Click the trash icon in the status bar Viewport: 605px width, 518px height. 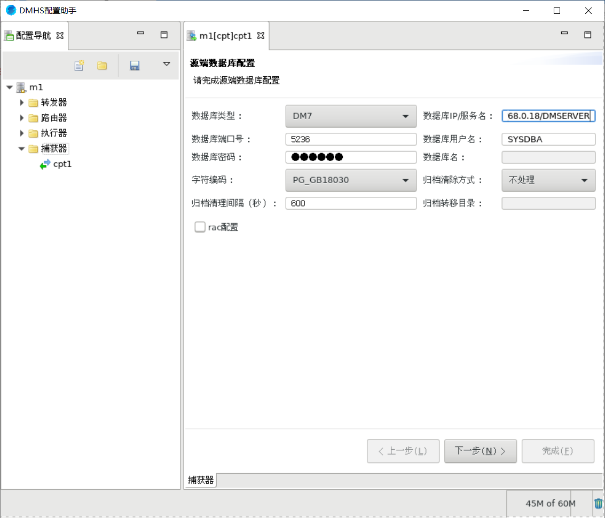pos(598,503)
